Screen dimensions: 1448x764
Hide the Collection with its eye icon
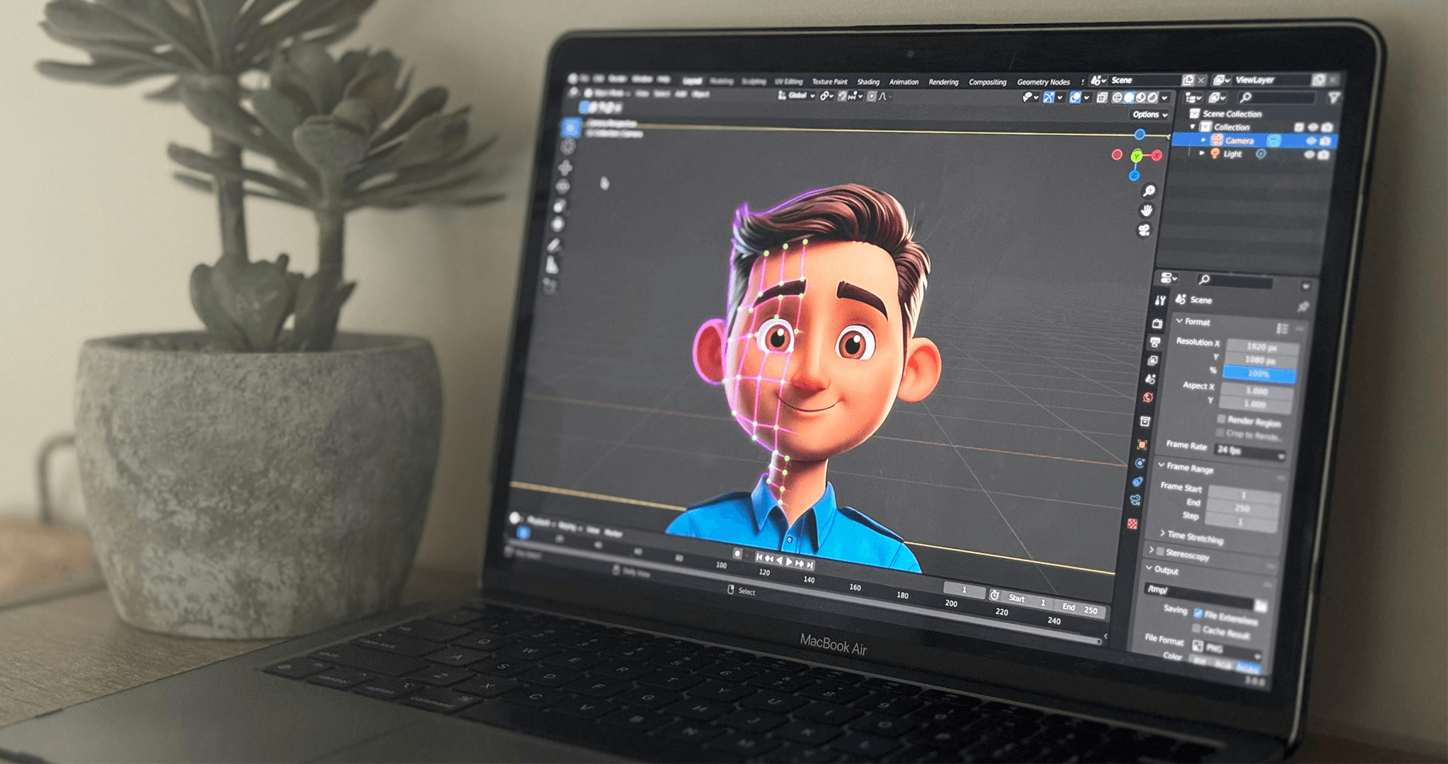(1313, 127)
